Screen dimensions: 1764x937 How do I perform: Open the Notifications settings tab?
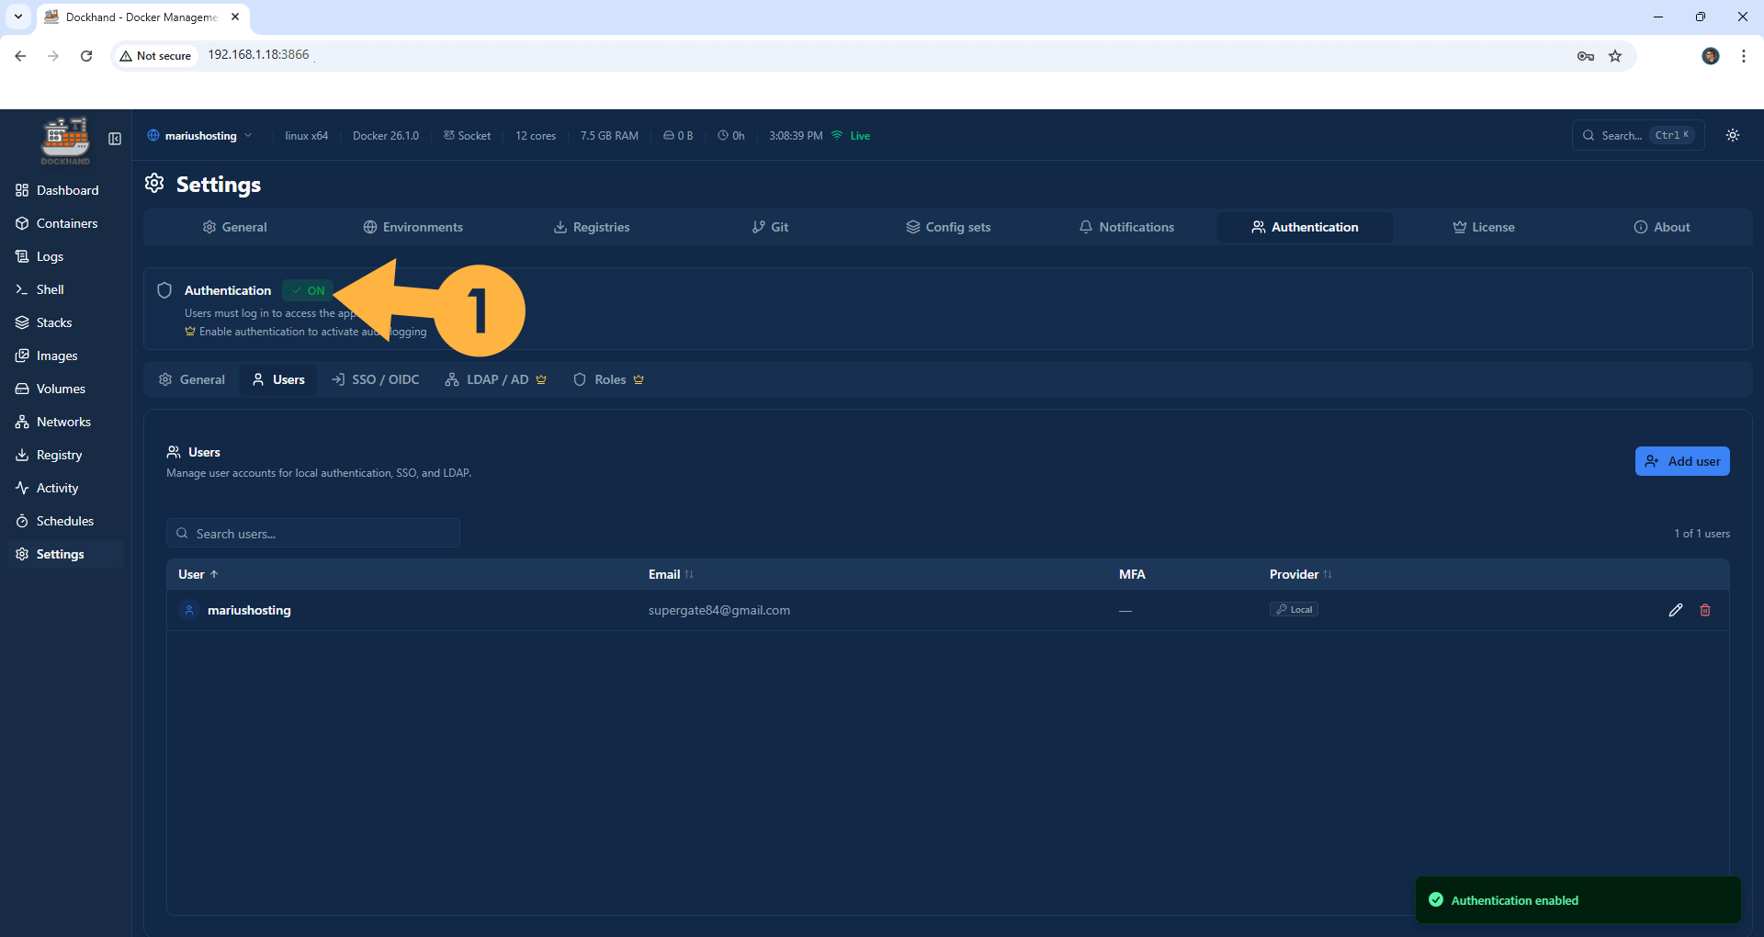click(1126, 227)
